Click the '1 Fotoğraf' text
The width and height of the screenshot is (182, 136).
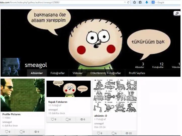point(100,119)
